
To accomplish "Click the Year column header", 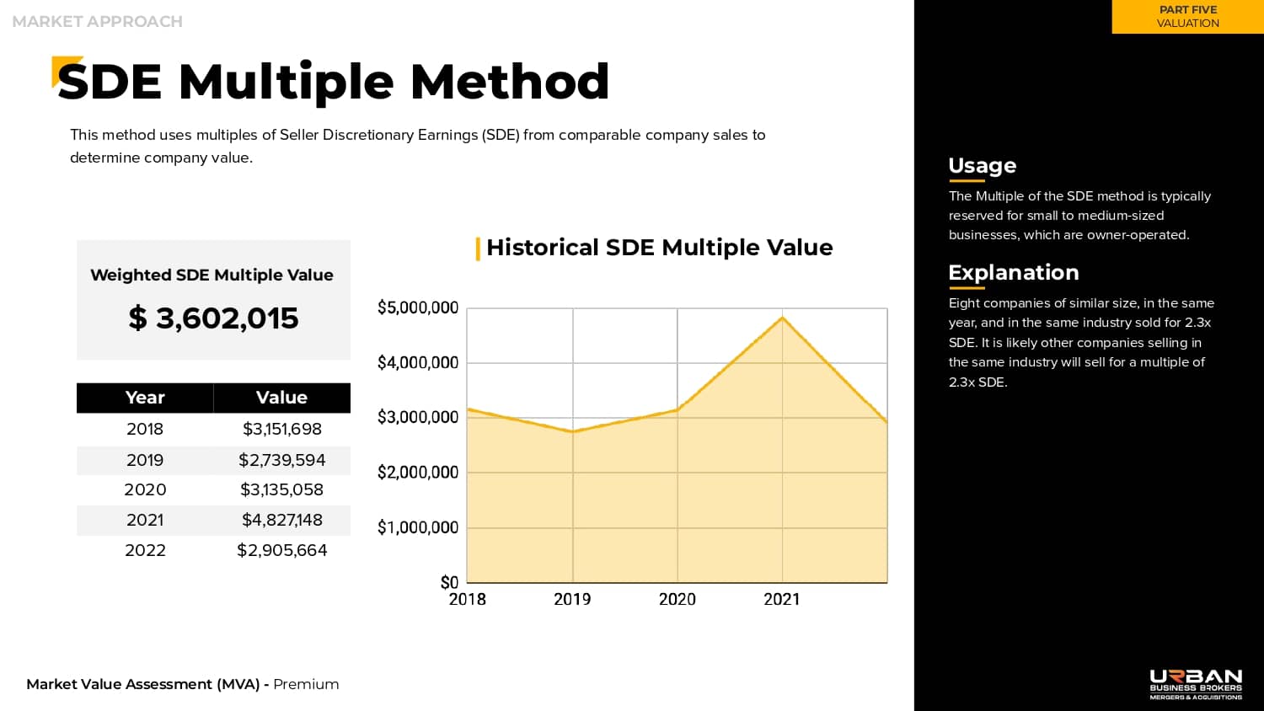I will [145, 398].
